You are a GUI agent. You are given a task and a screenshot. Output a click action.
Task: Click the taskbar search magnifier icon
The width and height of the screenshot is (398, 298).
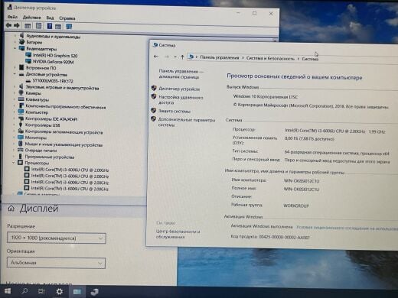coord(24,291)
